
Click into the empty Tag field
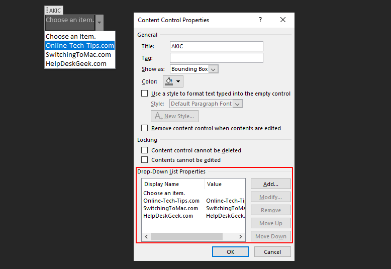point(217,58)
